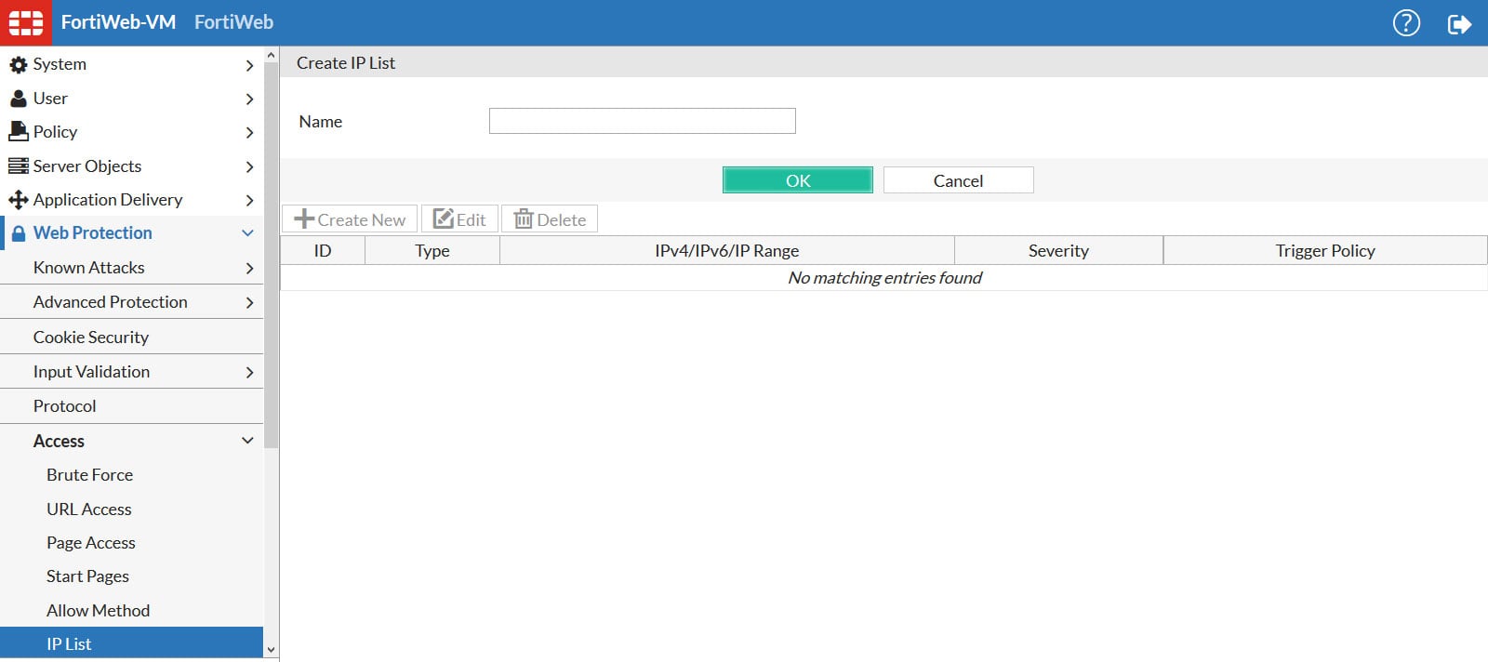Click the Cancel button
The height and width of the screenshot is (662, 1488).
(x=958, y=180)
